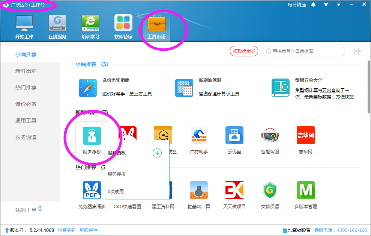Open the skin shirt icon
The width and height of the screenshot is (371, 236).
(326, 5)
